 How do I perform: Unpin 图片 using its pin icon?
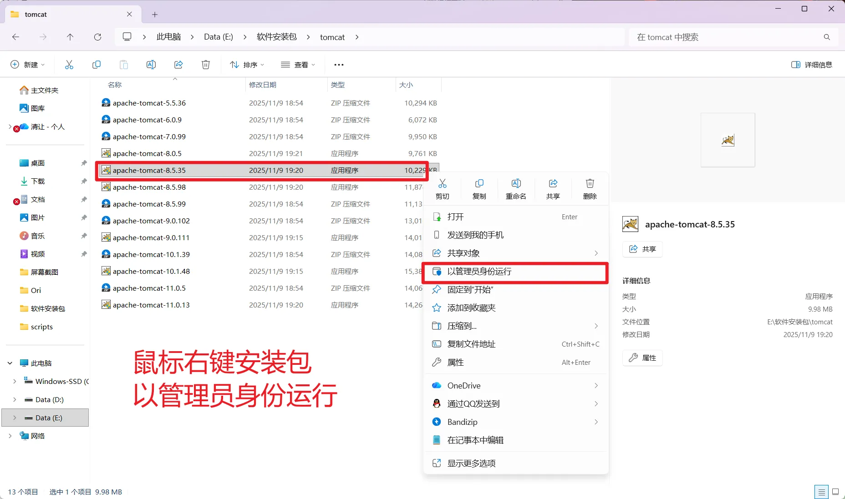[84, 217]
